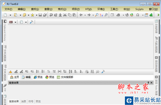Expand the dropdown beside the red block icon

(x=15, y=22)
